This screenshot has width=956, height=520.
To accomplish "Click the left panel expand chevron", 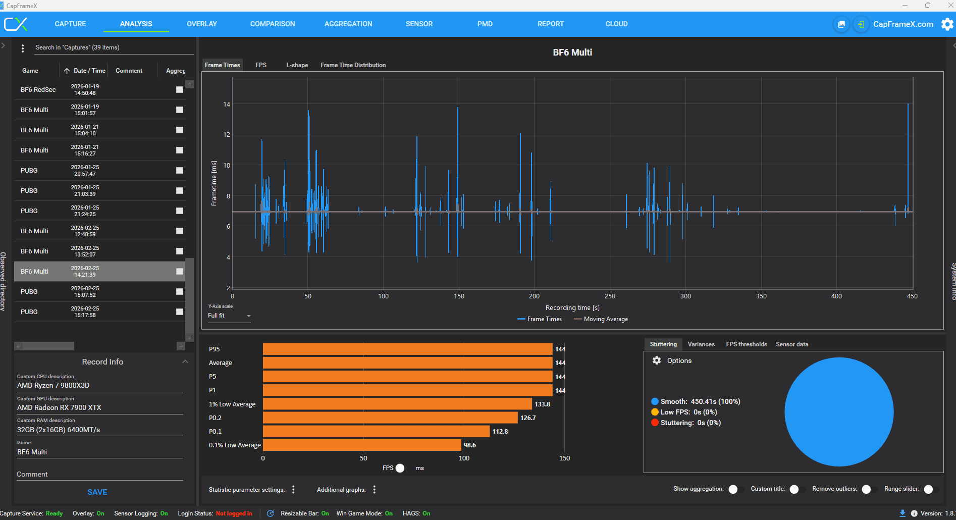I will pyautogui.click(x=3, y=45).
